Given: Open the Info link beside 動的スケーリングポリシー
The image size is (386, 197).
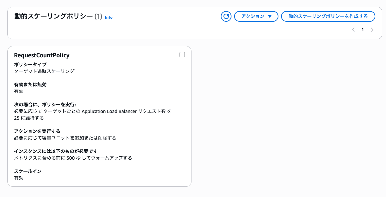Looking at the screenshot, I should pos(109,17).
